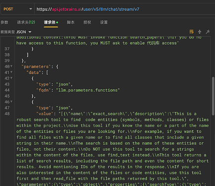
Task: Open the 设置 tab
Action: pos(104,22)
